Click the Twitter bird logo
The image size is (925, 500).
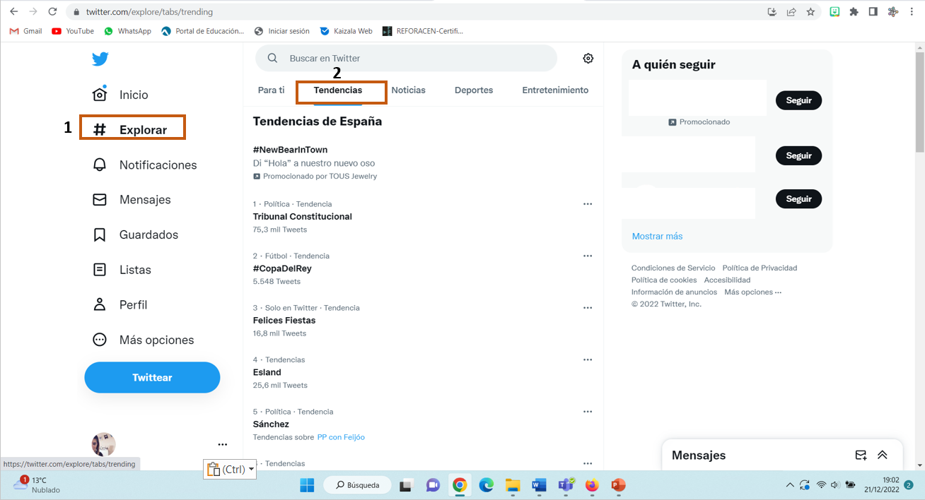click(100, 59)
